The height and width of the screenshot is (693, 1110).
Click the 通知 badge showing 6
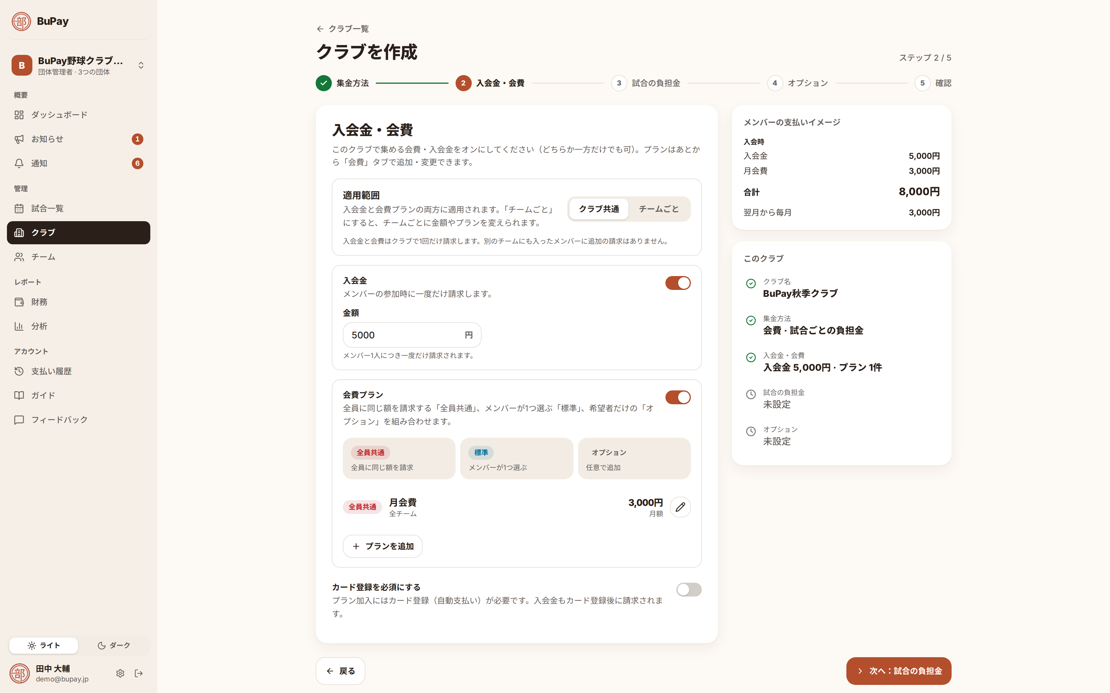(138, 163)
